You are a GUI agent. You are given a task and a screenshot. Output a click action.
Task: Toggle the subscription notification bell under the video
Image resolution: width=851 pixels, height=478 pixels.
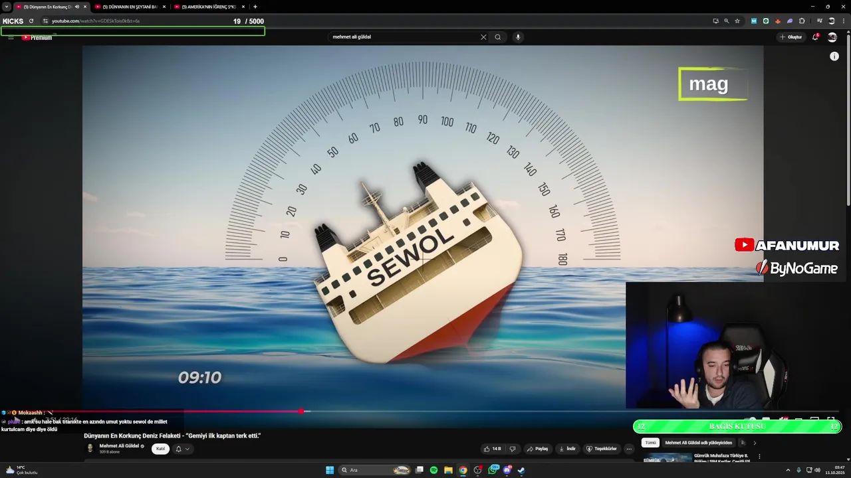pyautogui.click(x=178, y=449)
